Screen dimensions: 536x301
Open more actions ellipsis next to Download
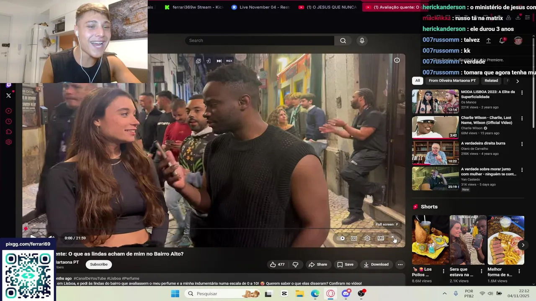tap(400, 264)
